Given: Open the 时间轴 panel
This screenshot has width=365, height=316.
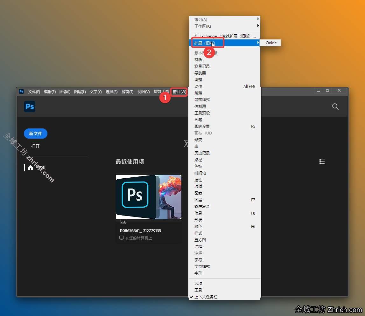Looking at the screenshot, I should pyautogui.click(x=225, y=173).
